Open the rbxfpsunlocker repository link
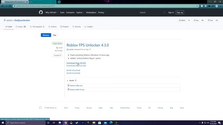 22,20
